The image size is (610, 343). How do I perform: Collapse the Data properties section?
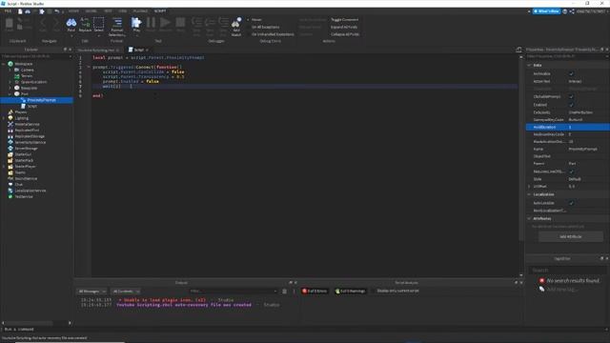[529, 66]
